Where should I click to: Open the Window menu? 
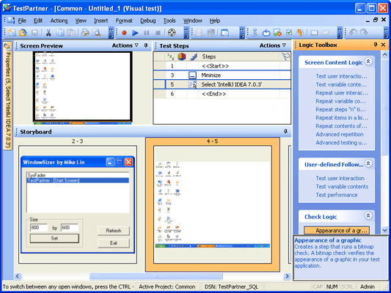point(192,21)
